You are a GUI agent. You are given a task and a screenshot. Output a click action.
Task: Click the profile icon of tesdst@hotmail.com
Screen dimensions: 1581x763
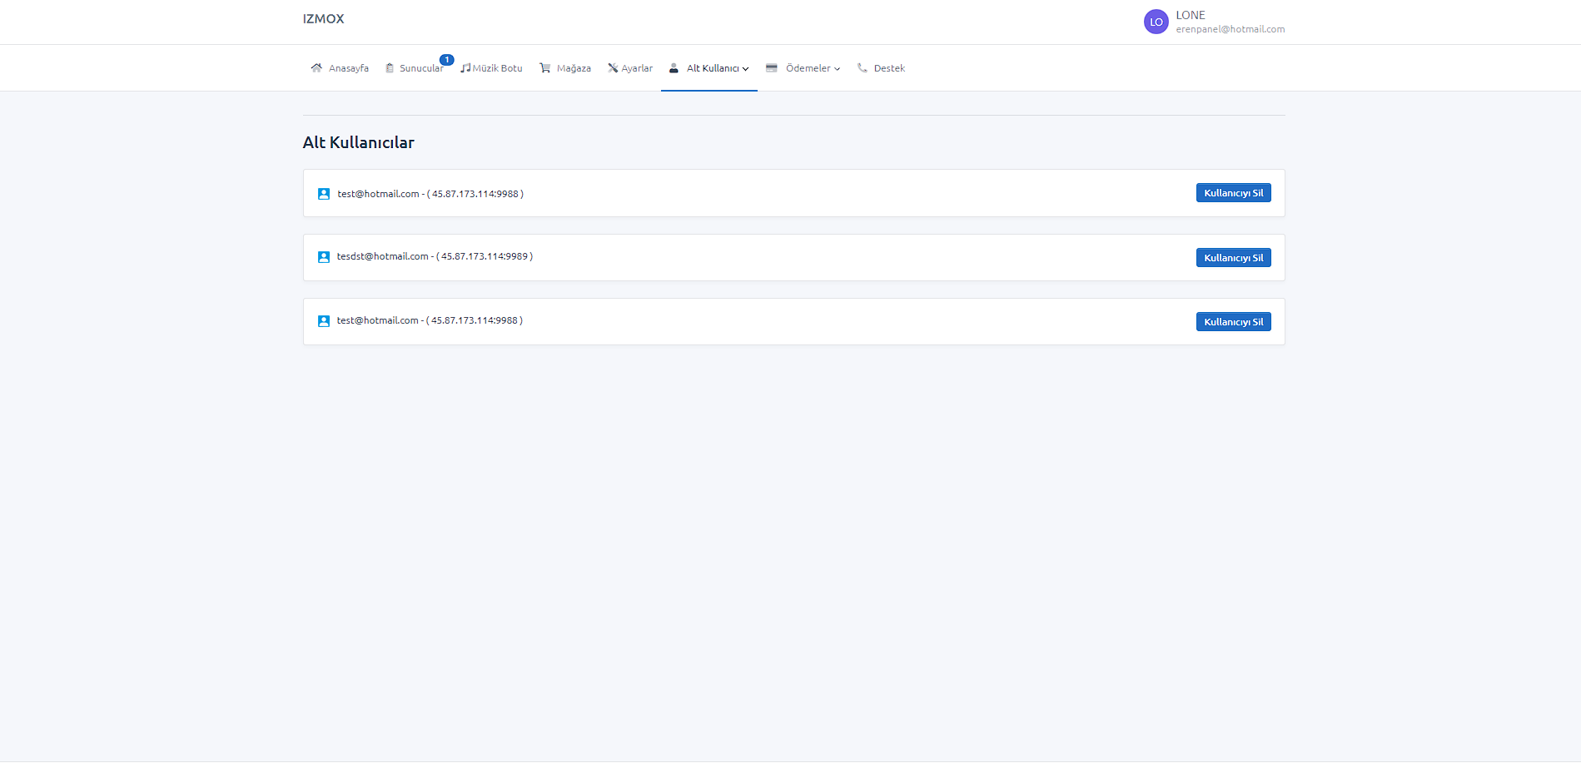[324, 257]
